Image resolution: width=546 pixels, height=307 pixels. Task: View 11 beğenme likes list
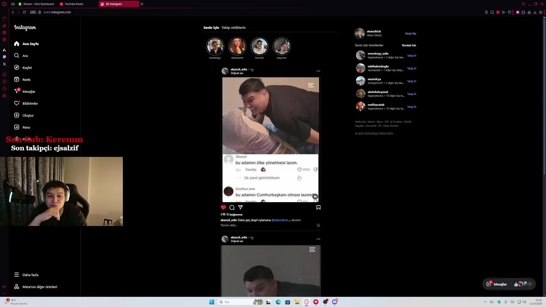tap(234, 214)
